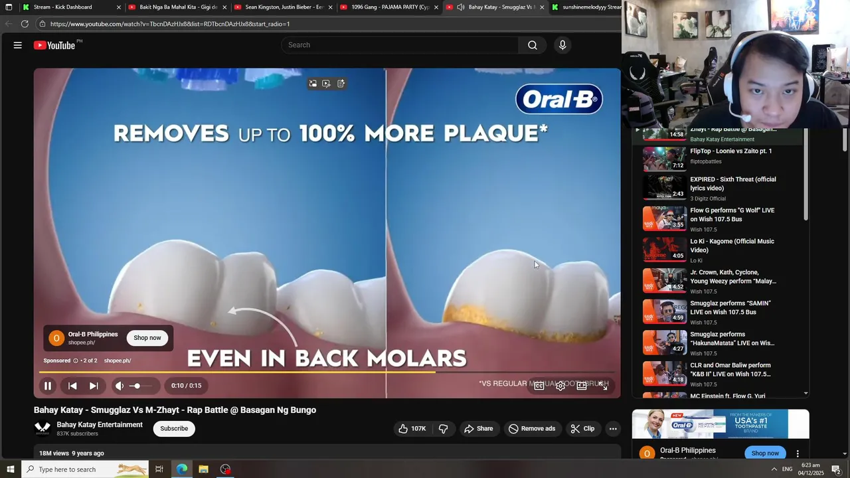Image resolution: width=850 pixels, height=478 pixels.
Task: Switch to the 1096 Gang - PAJAMA PARTY tab
Action: click(x=390, y=7)
